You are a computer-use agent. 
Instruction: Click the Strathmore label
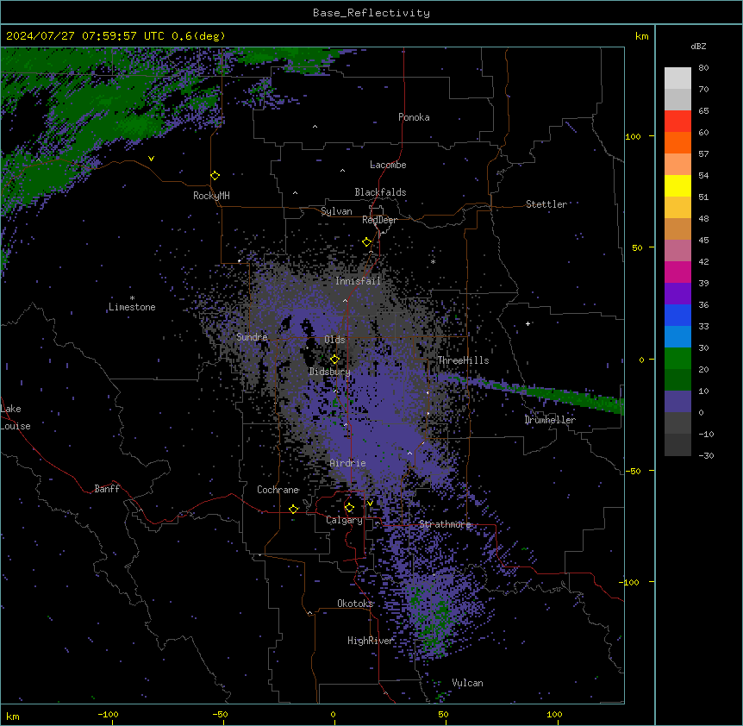pos(445,524)
